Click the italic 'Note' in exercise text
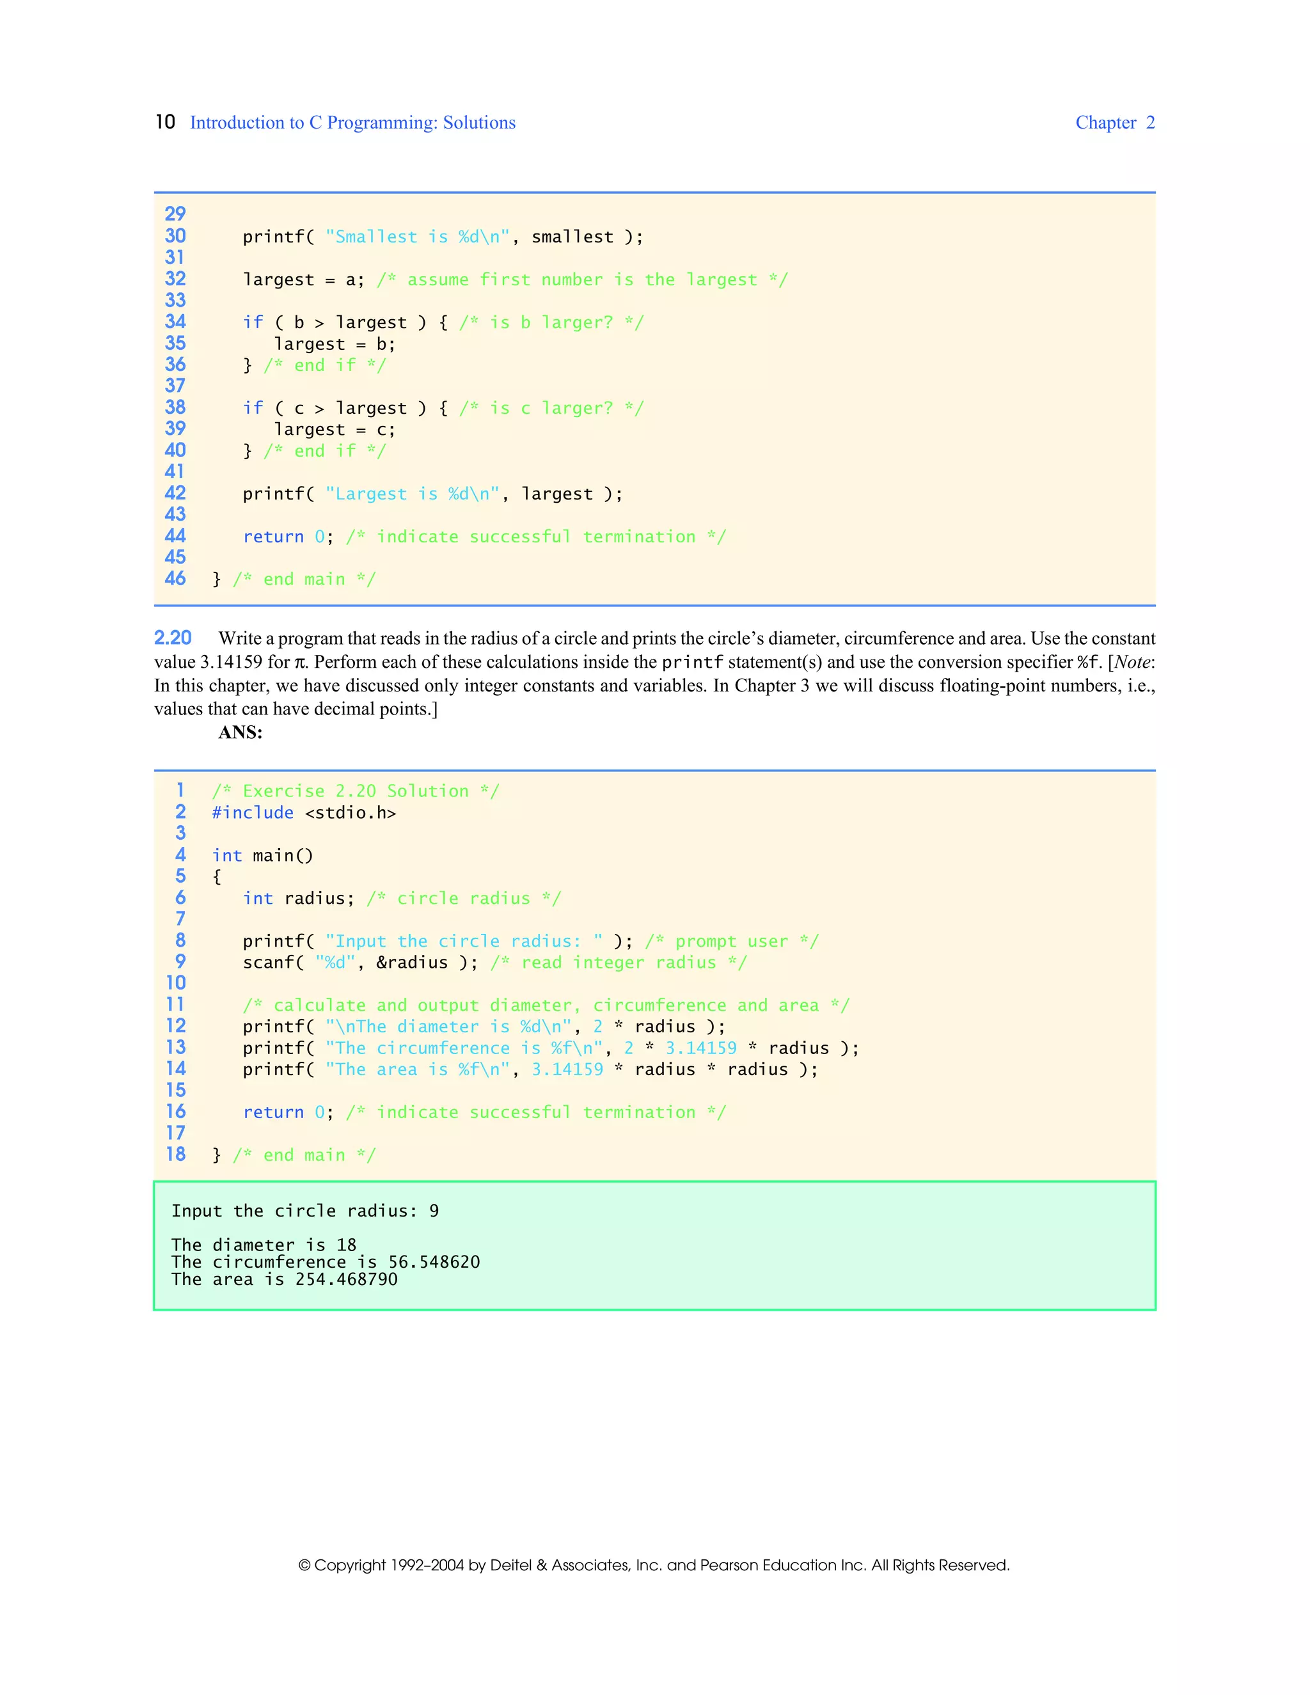 (x=1132, y=662)
